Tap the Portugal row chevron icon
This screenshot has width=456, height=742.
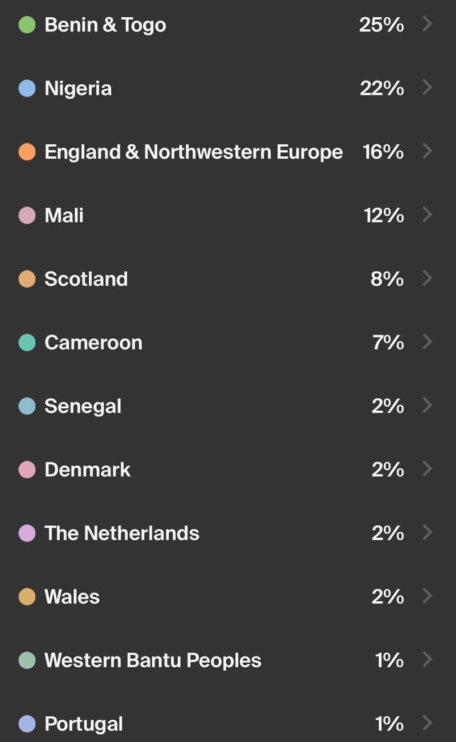click(x=427, y=723)
